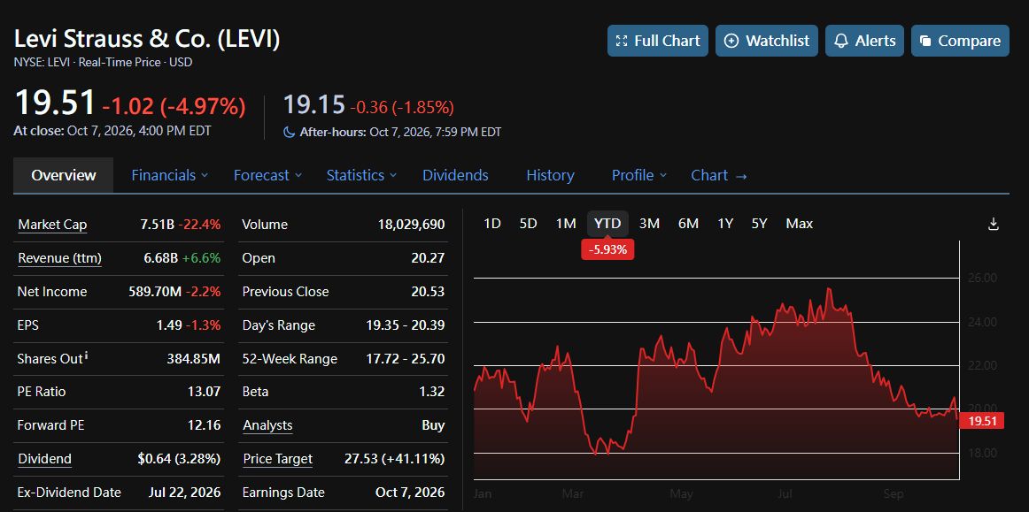Click the after-hours price 19.15
Screen dimensions: 1029x512
[313, 105]
